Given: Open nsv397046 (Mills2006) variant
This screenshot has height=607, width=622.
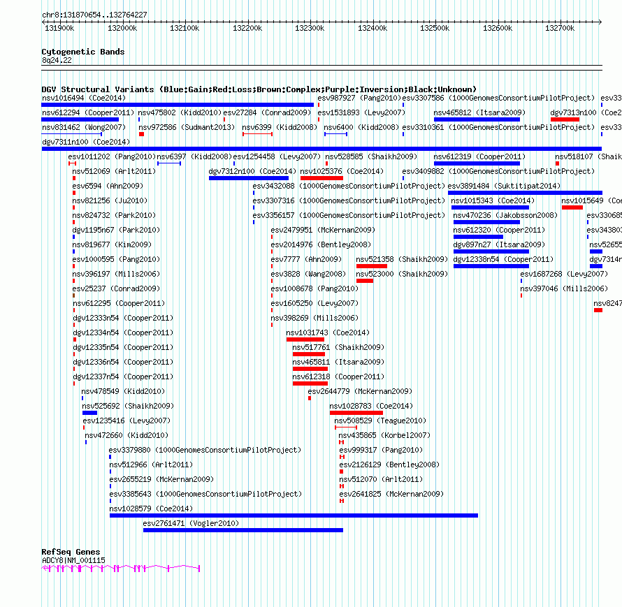Looking at the screenshot, I should 564,288.
